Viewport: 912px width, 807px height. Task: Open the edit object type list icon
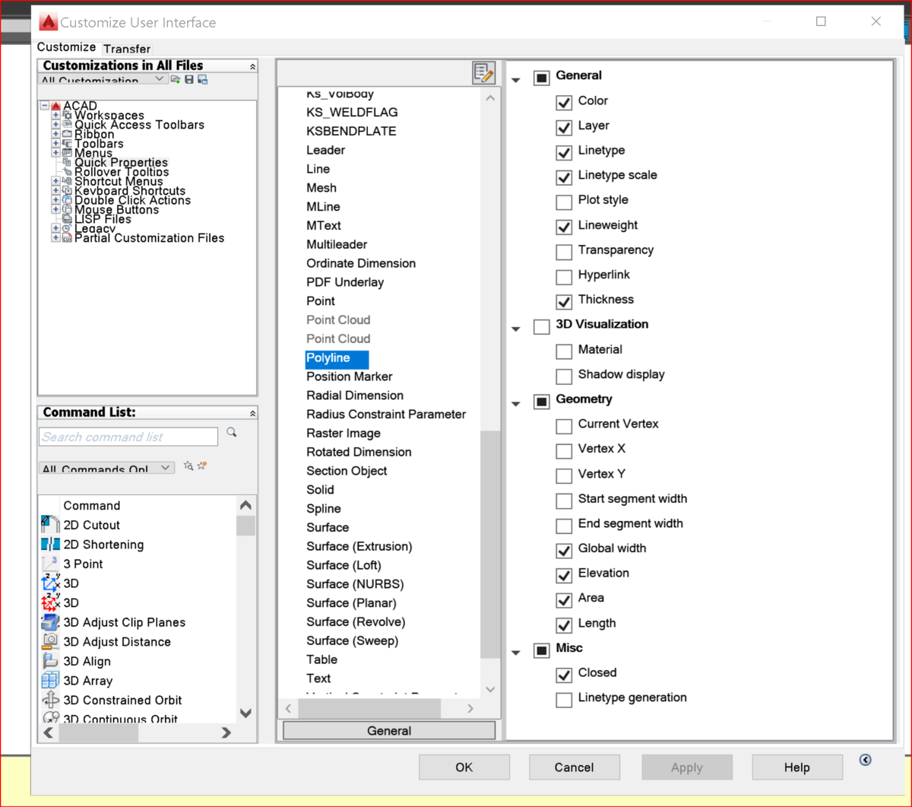click(x=483, y=73)
